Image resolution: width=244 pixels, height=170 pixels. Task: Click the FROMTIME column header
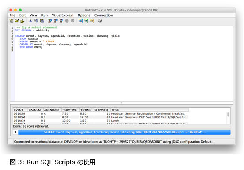point(70,110)
